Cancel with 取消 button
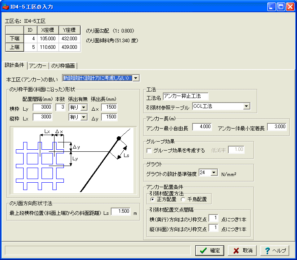This screenshot has width=297, height=260. 242,251
